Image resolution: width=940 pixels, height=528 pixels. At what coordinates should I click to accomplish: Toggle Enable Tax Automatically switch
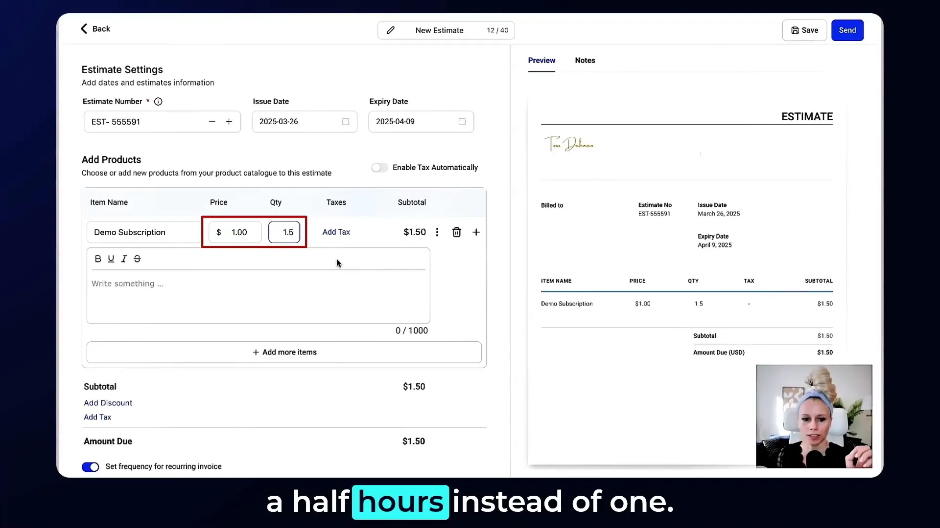pos(379,168)
